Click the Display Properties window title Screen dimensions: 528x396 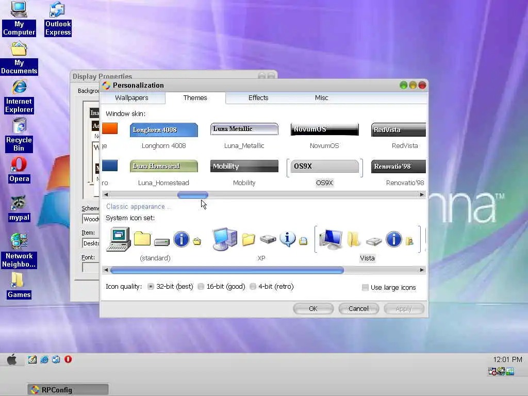pos(103,76)
